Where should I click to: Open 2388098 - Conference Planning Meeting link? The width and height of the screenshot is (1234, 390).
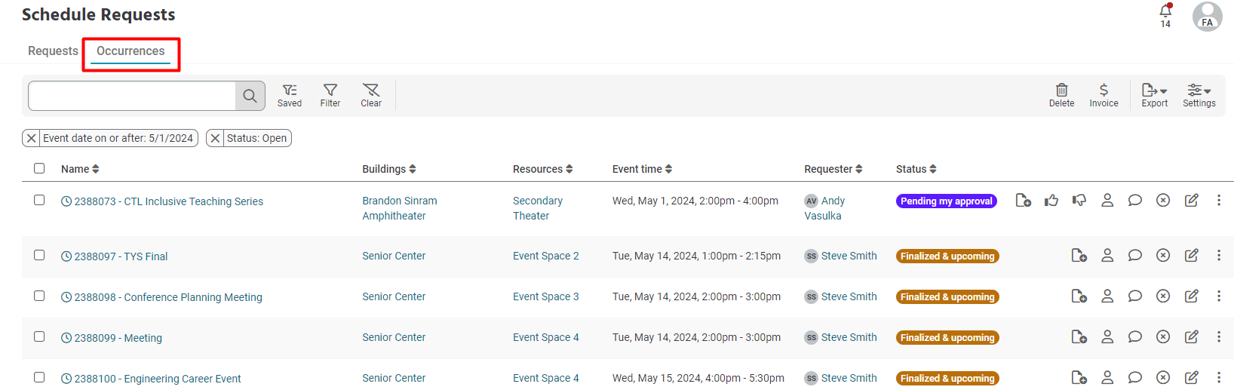(x=168, y=297)
